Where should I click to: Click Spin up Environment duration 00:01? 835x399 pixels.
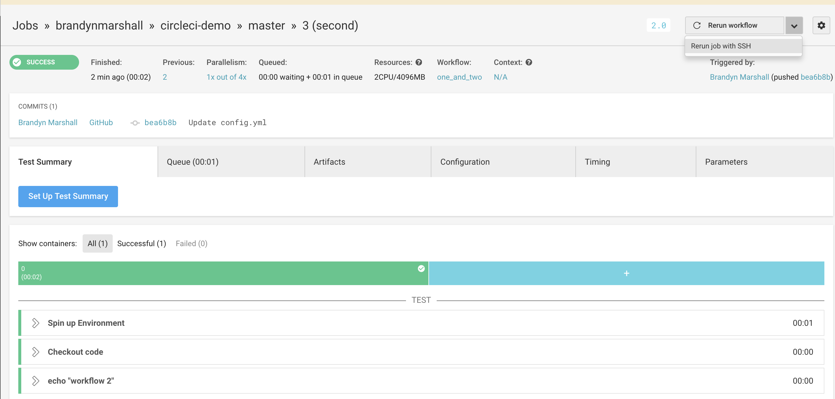click(803, 323)
